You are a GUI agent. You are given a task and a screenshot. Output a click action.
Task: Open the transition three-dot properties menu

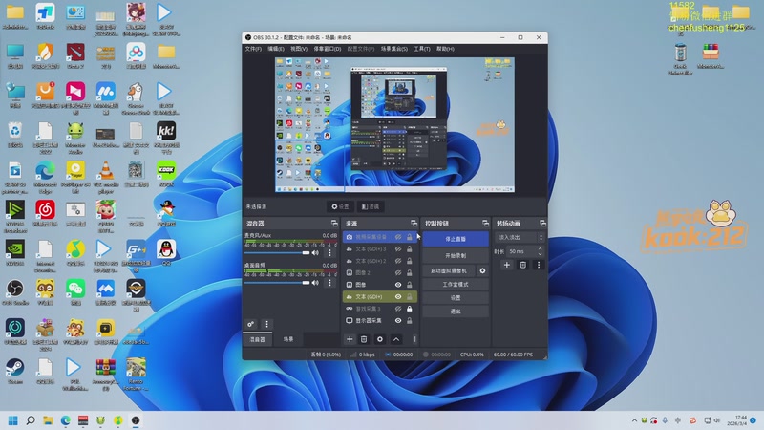coord(539,265)
